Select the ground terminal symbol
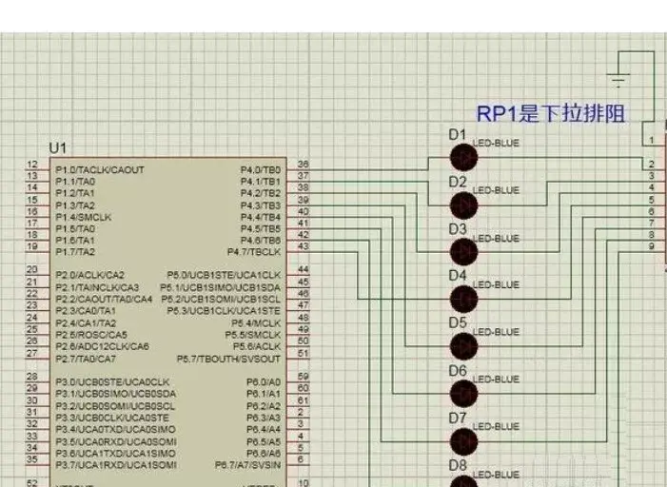The width and height of the screenshot is (667, 487). click(618, 81)
